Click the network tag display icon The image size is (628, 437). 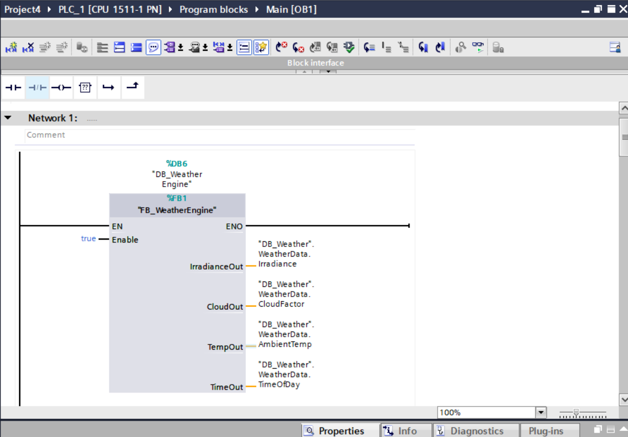219,47
